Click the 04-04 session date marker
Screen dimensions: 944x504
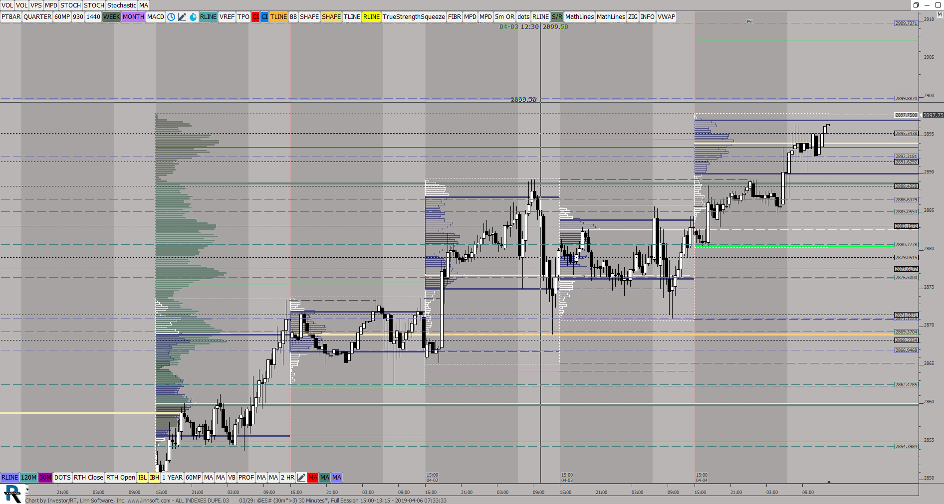[x=702, y=478]
